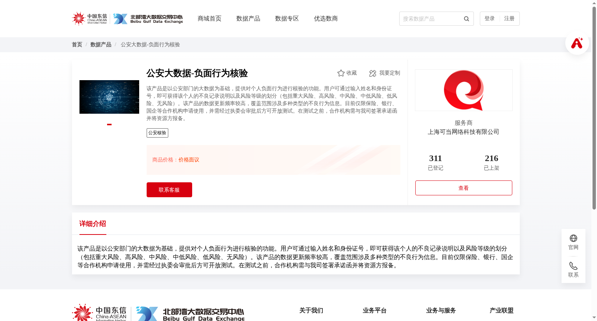Click the 联系 phone icon
Screen dimensions: 597x321
pos(573,266)
